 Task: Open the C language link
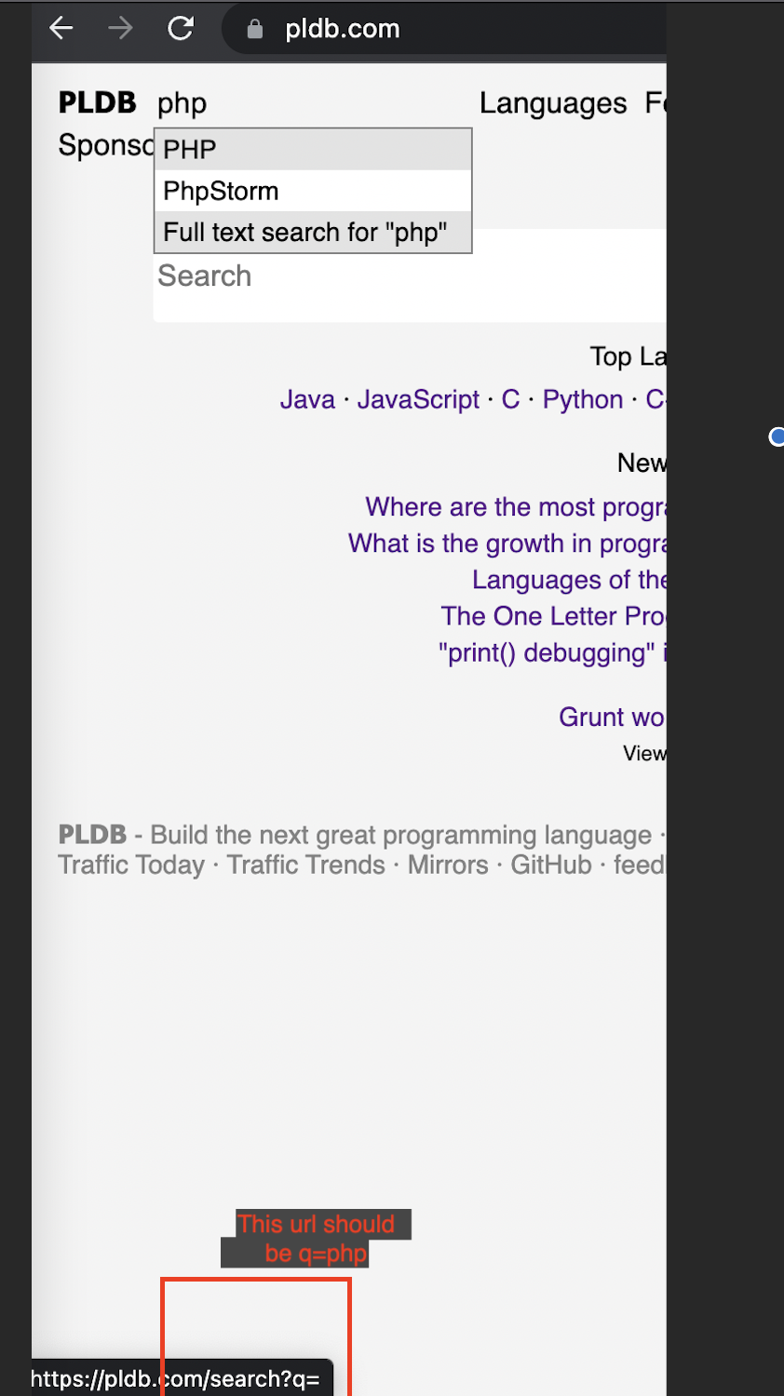click(x=510, y=399)
